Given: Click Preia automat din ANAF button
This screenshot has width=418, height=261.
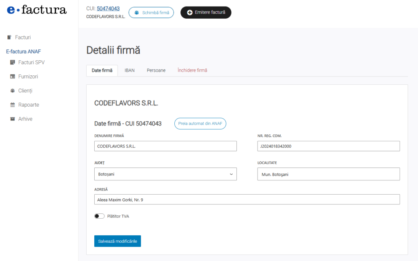Looking at the screenshot, I should [x=200, y=123].
